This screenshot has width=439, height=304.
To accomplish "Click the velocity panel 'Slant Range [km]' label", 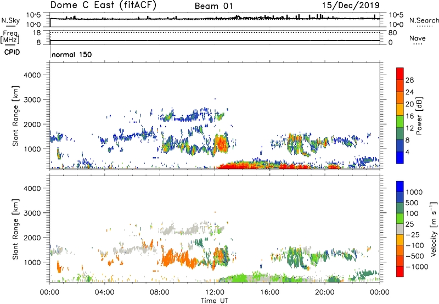I will click(15, 229).
